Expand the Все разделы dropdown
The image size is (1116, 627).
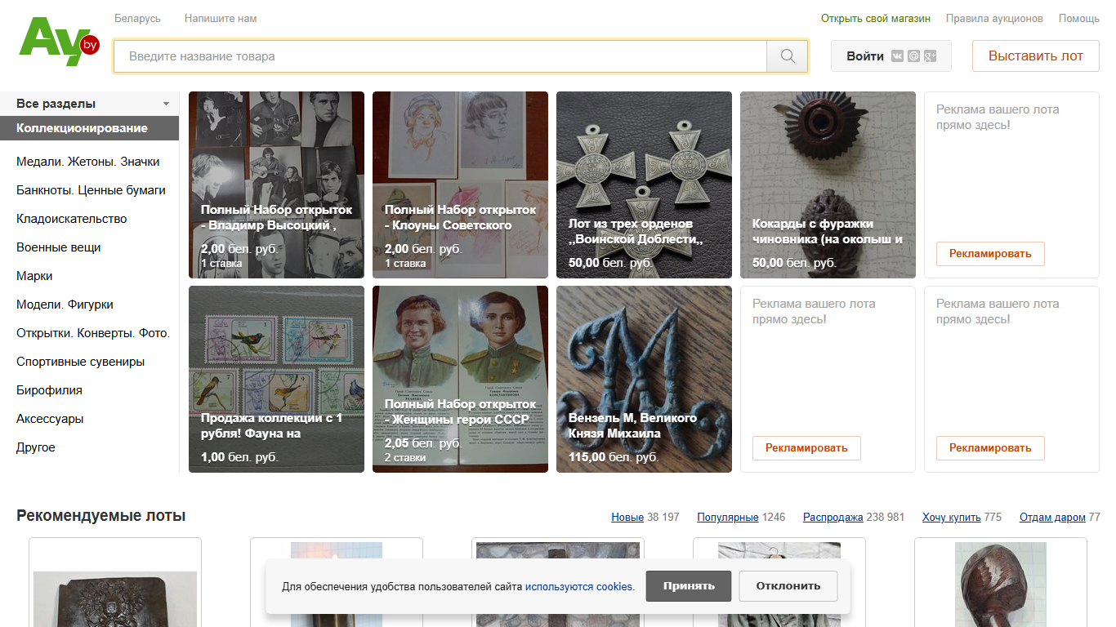(x=90, y=104)
